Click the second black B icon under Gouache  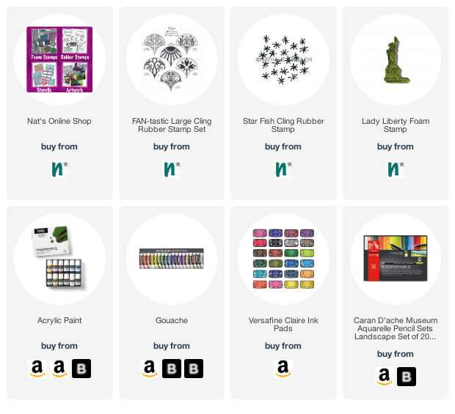194,369
